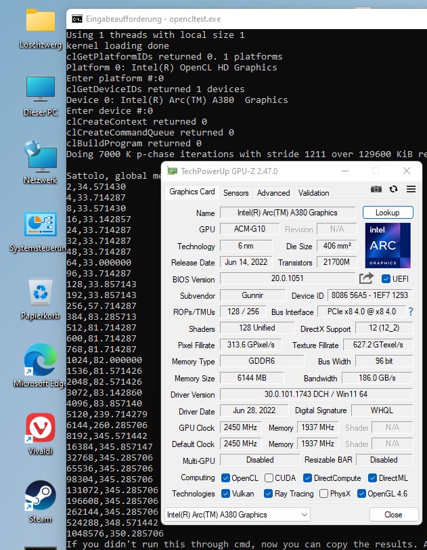Click the GPU-Z refresh icon

click(393, 190)
